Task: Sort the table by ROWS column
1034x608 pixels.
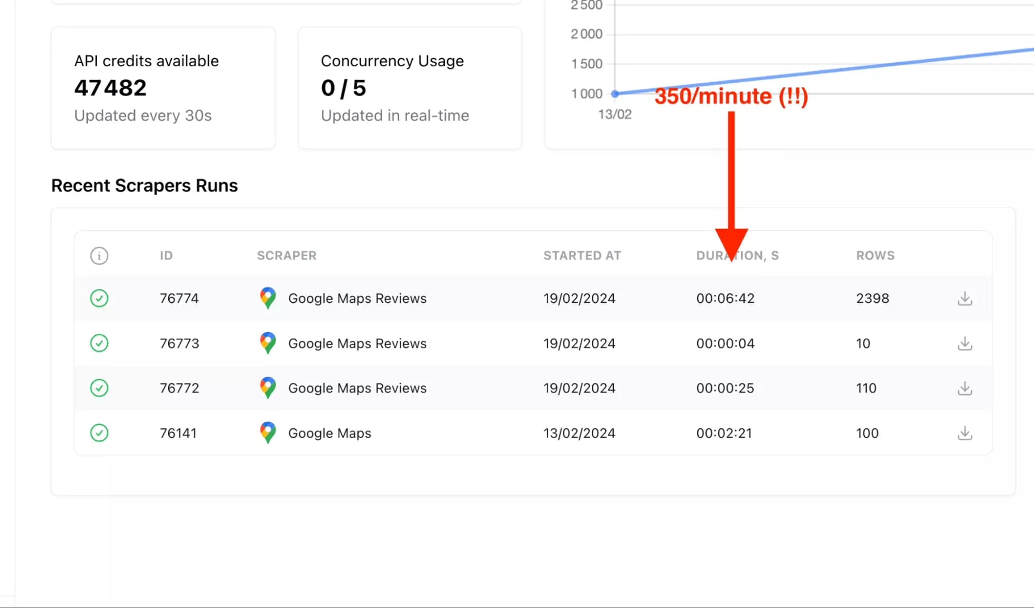Action: pyautogui.click(x=875, y=255)
